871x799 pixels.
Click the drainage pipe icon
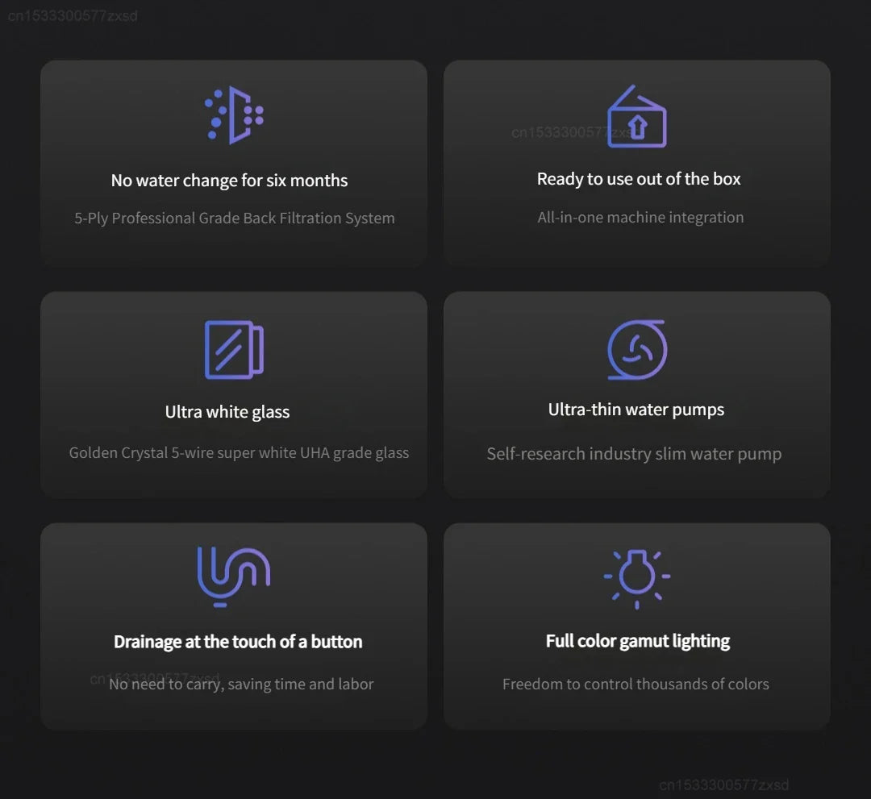click(x=234, y=576)
